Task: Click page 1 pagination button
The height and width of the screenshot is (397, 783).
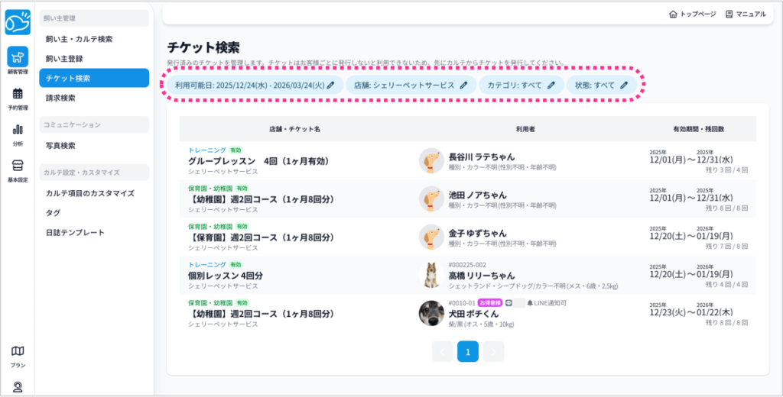Action: pyautogui.click(x=468, y=351)
